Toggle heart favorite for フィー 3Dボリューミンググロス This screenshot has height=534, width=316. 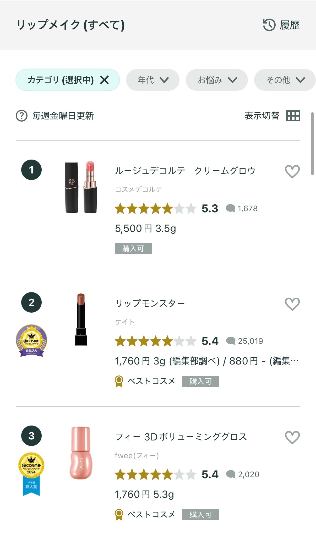[292, 437]
